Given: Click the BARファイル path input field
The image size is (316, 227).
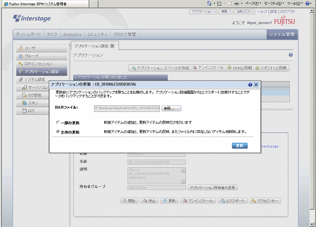Looking at the screenshot, I should click(127, 108).
